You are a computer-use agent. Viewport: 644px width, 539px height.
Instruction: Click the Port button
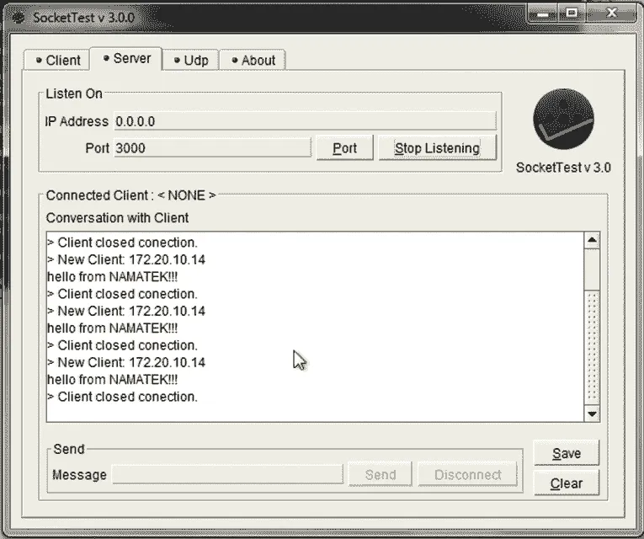pyautogui.click(x=344, y=148)
